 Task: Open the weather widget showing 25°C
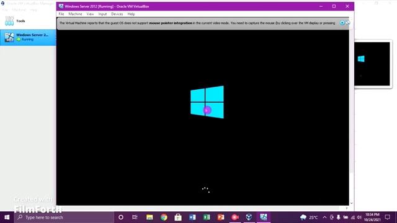[x=309, y=217]
